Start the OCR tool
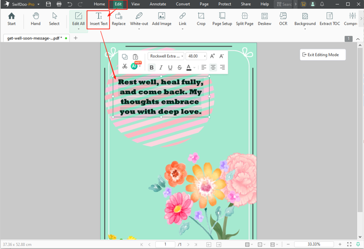Screen dimensions: 364x249 pos(283,19)
